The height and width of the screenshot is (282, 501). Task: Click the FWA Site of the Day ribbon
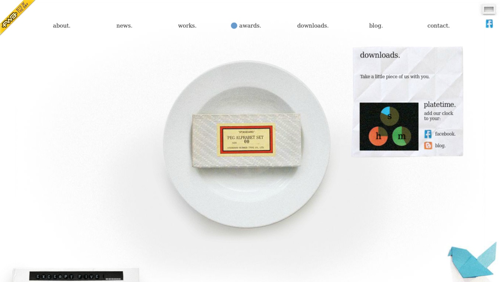(x=15, y=15)
